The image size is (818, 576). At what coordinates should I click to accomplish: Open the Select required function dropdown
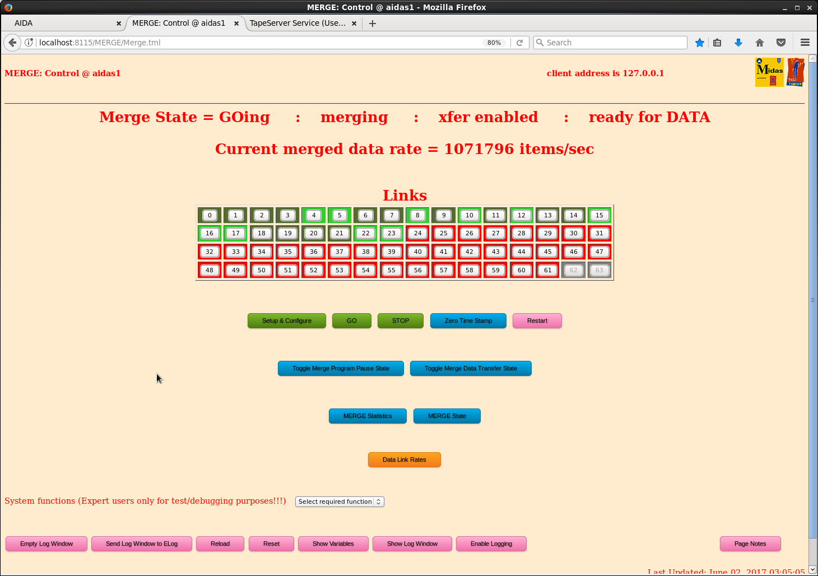coord(340,501)
